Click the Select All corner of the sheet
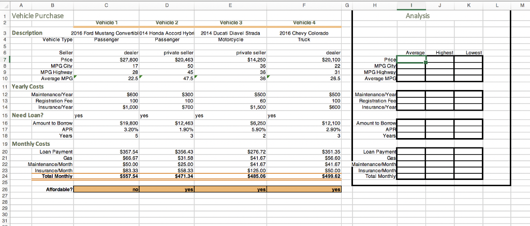This screenshot has width=530, height=226. (x=5, y=5)
